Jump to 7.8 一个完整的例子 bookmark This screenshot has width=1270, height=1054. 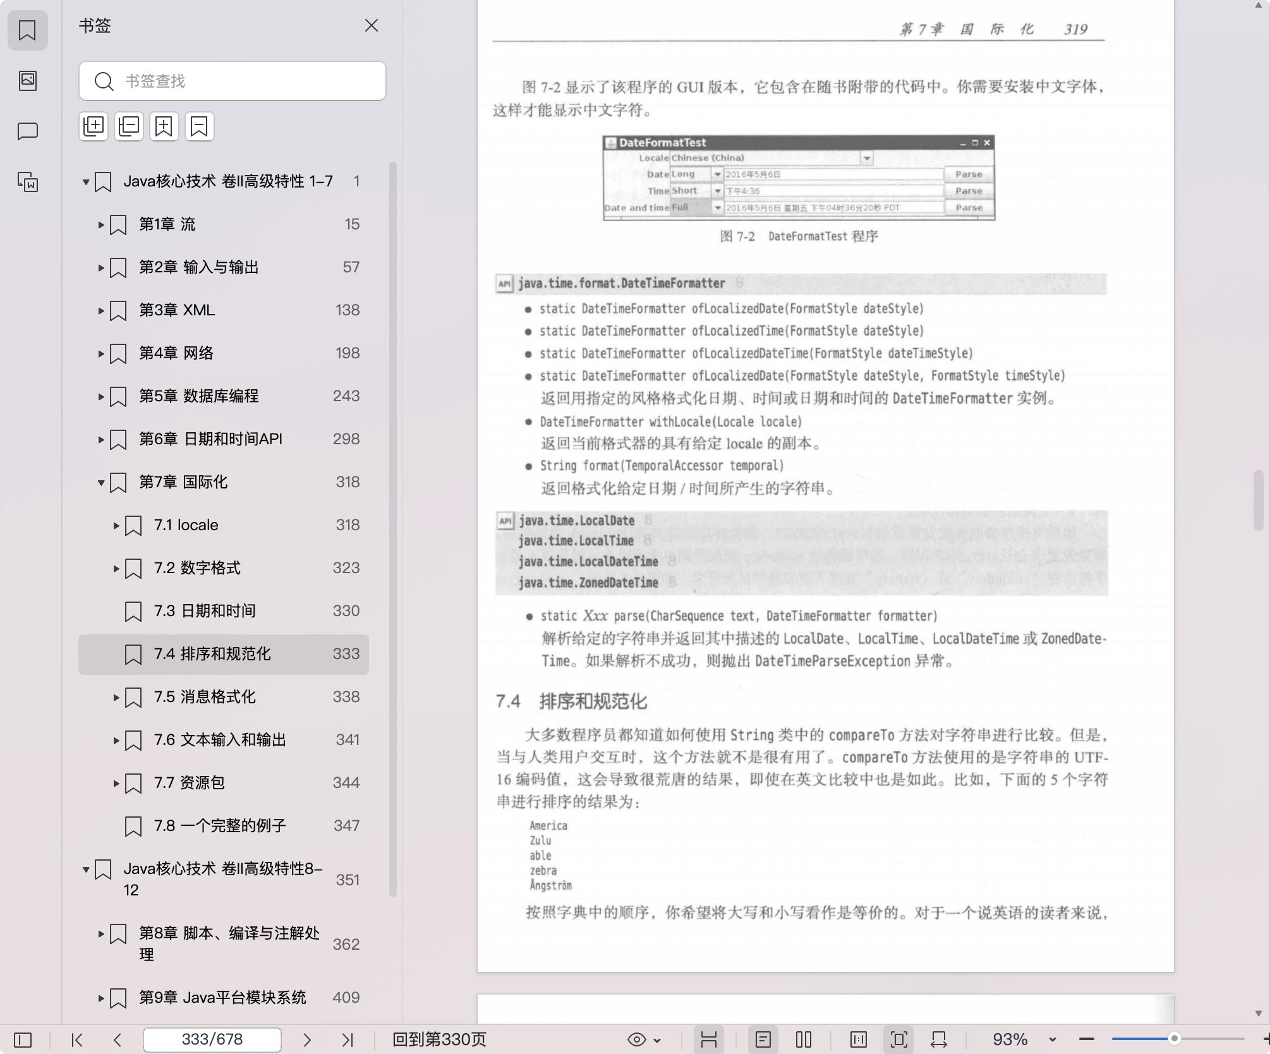224,826
